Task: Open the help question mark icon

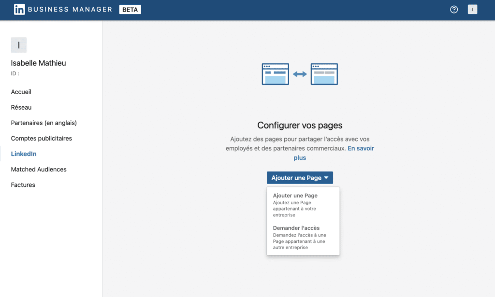Action: (454, 10)
